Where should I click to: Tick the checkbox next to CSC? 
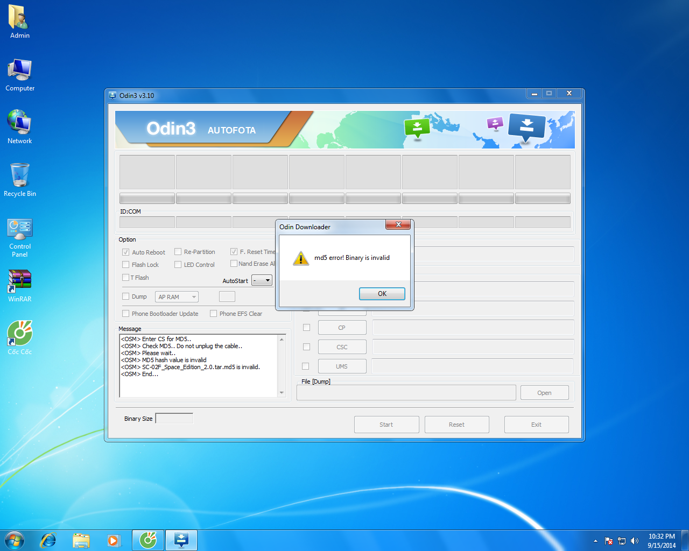coord(306,347)
